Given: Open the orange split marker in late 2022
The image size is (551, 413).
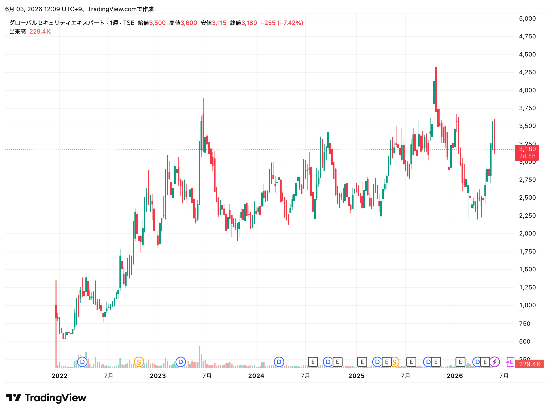Looking at the screenshot, I should [139, 362].
